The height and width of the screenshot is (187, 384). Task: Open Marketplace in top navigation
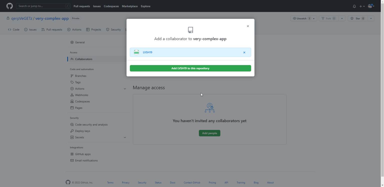130,6
